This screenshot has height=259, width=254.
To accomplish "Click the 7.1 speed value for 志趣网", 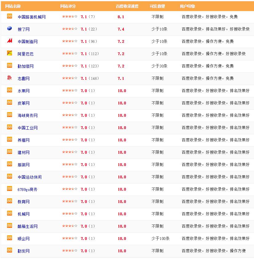I will tap(121, 78).
